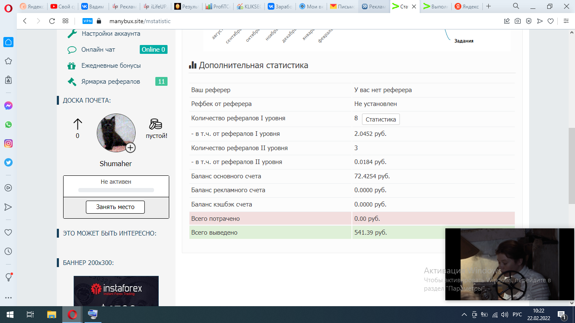
Task: Go back using the browser back arrow
Action: [x=25, y=21]
